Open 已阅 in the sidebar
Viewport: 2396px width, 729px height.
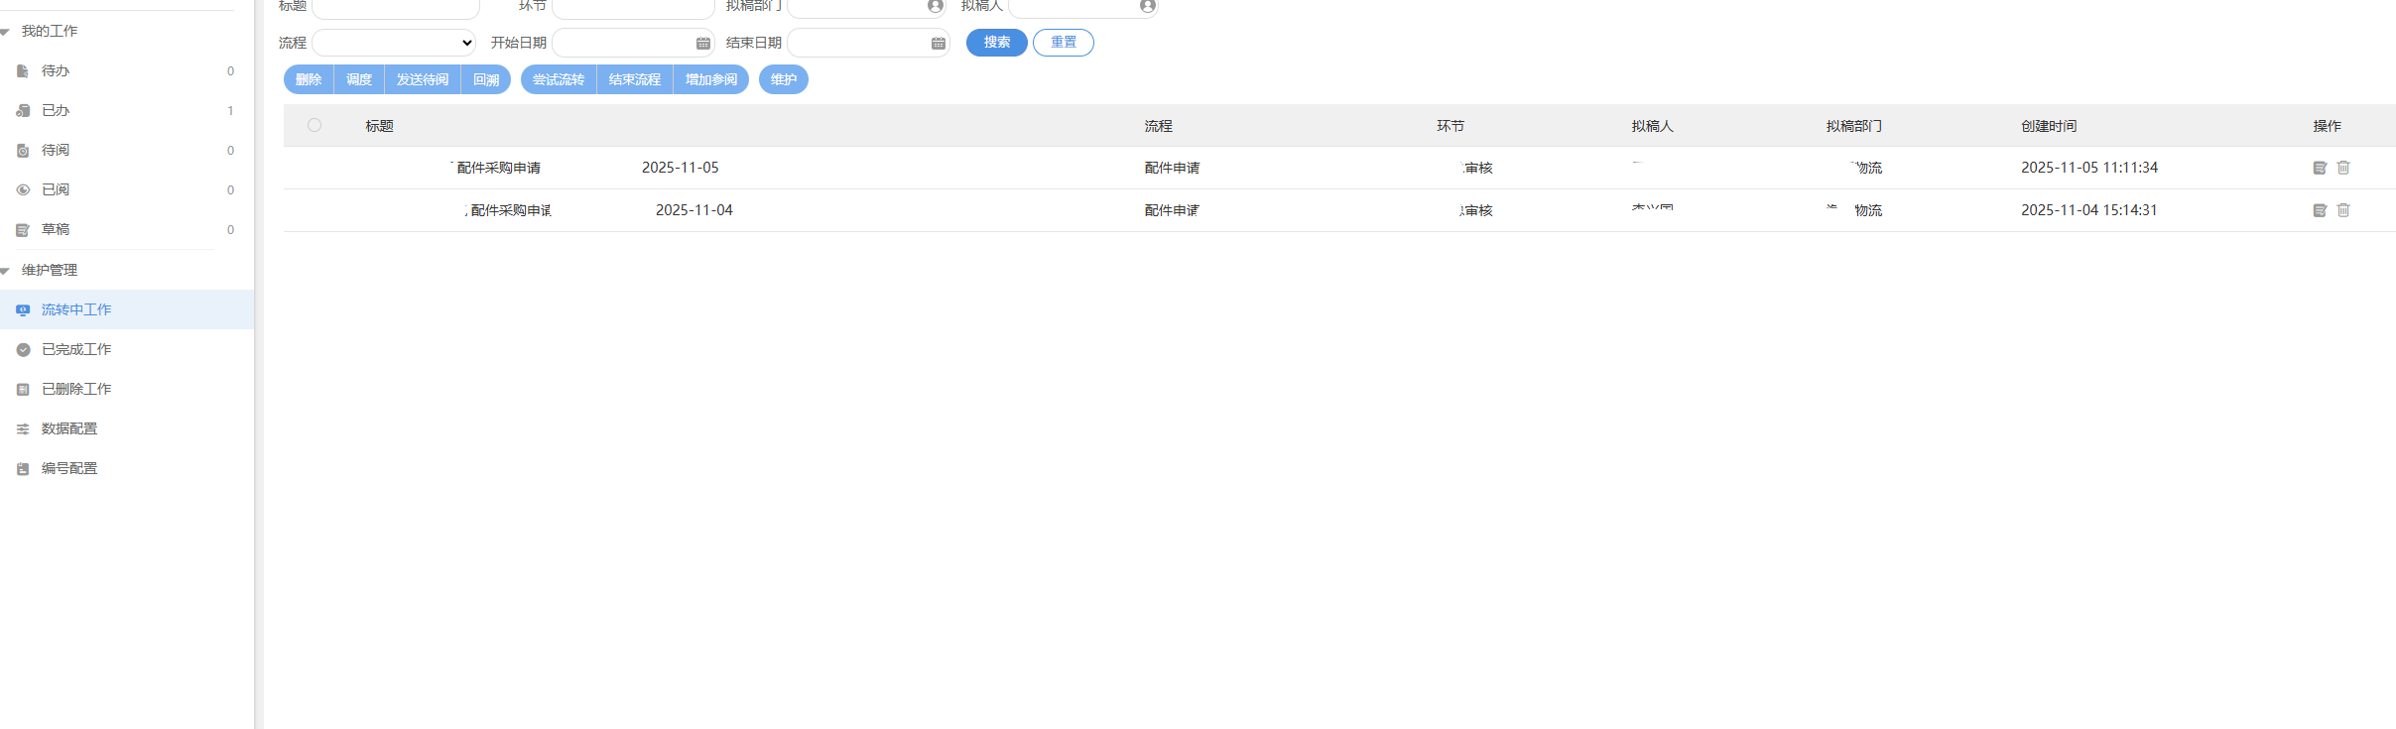pyautogui.click(x=56, y=190)
